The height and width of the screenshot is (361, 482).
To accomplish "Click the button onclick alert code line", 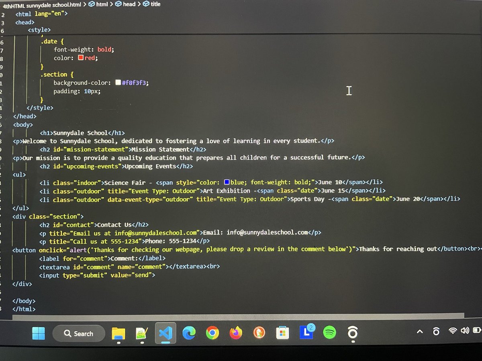I will pyautogui.click(x=247, y=249).
